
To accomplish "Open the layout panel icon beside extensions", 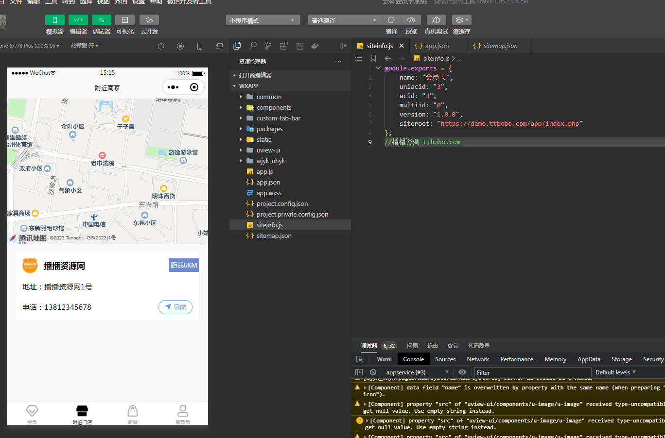I will tap(300, 46).
